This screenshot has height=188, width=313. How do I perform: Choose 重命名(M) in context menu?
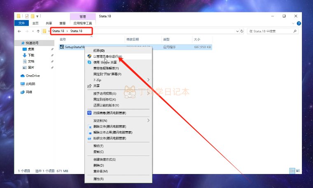tap(118, 171)
